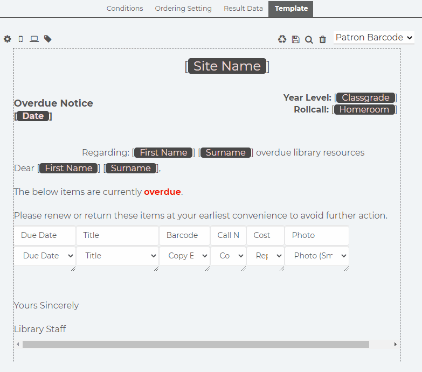Image resolution: width=422 pixels, height=372 pixels.
Task: Switch to the Conditions tab
Action: (x=124, y=9)
